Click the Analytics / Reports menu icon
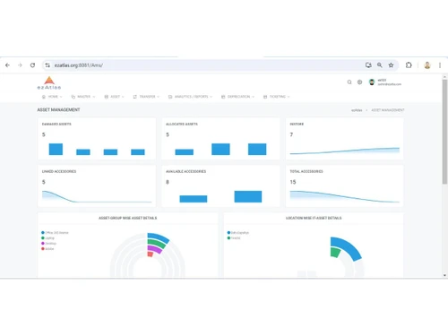This screenshot has height=336, width=448. tap(170, 97)
